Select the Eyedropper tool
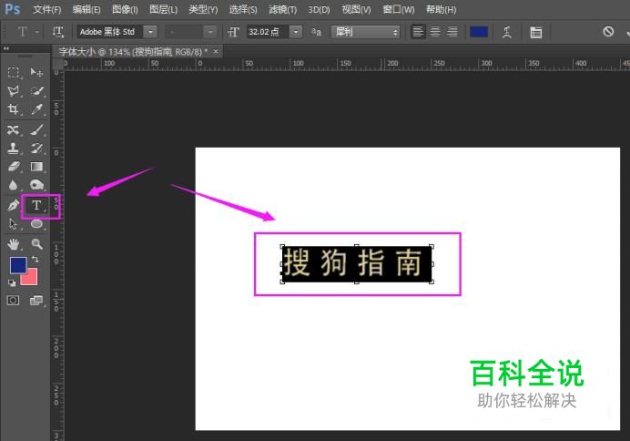The width and height of the screenshot is (630, 441). 36,109
